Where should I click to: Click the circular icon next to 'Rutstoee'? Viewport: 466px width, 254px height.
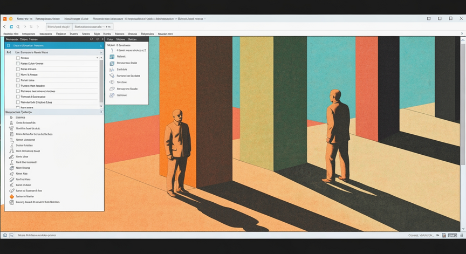(x=112, y=82)
